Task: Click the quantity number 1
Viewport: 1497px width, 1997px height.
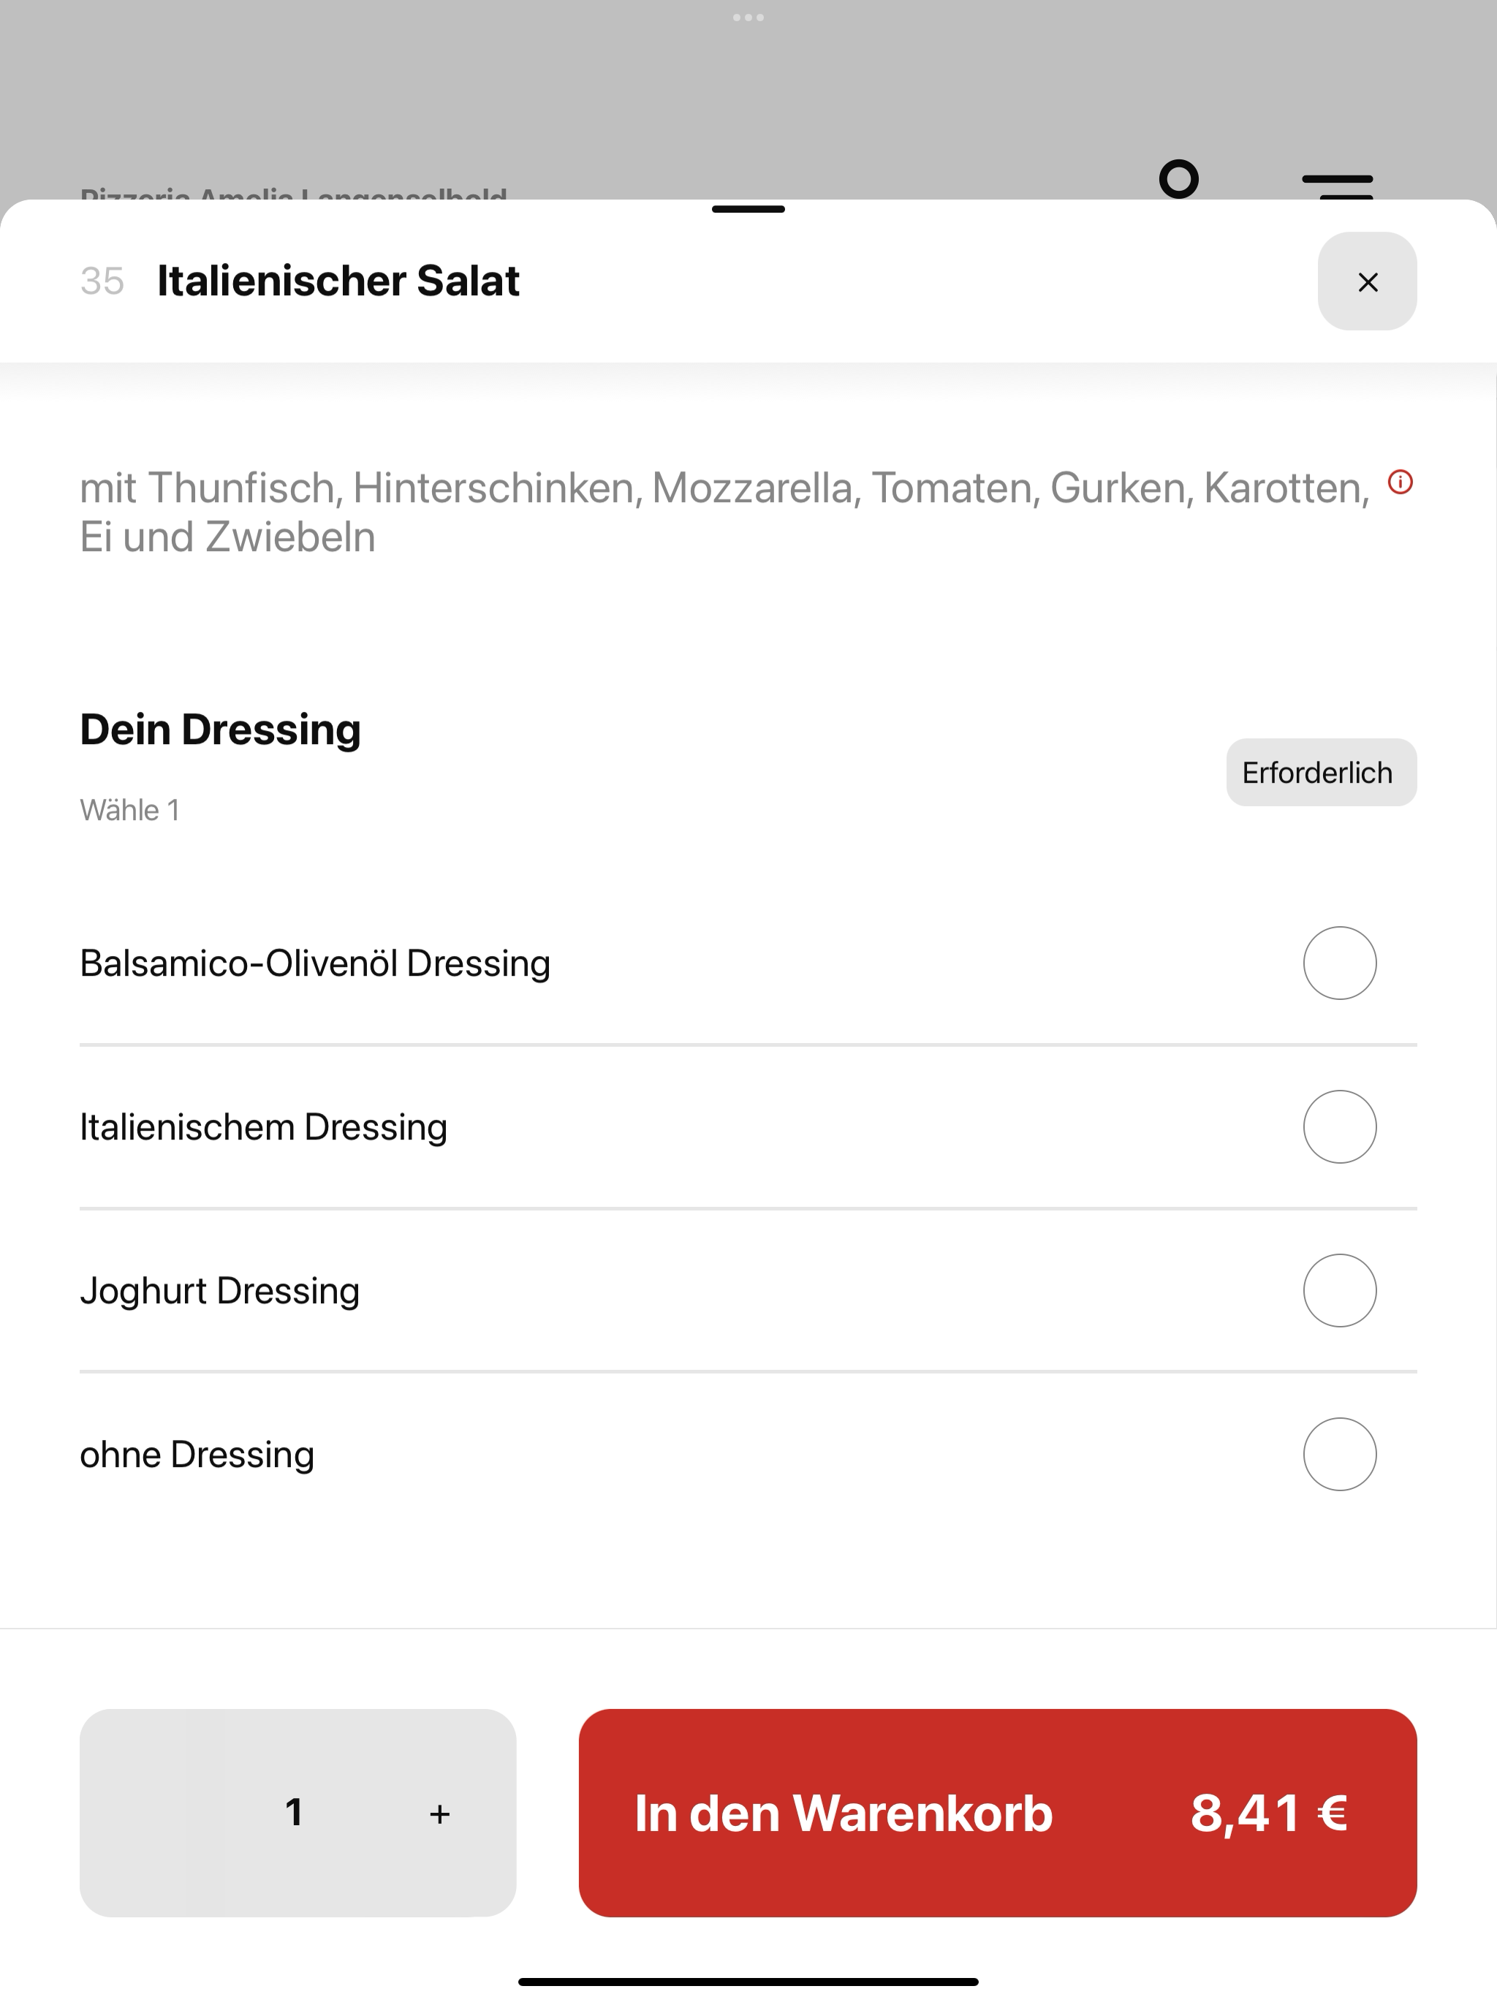Action: pyautogui.click(x=293, y=1812)
